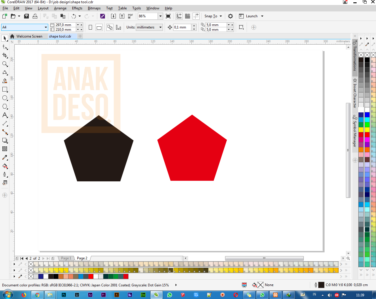
Task: Select the Color Eyedropper tool
Action: [x=5, y=157]
